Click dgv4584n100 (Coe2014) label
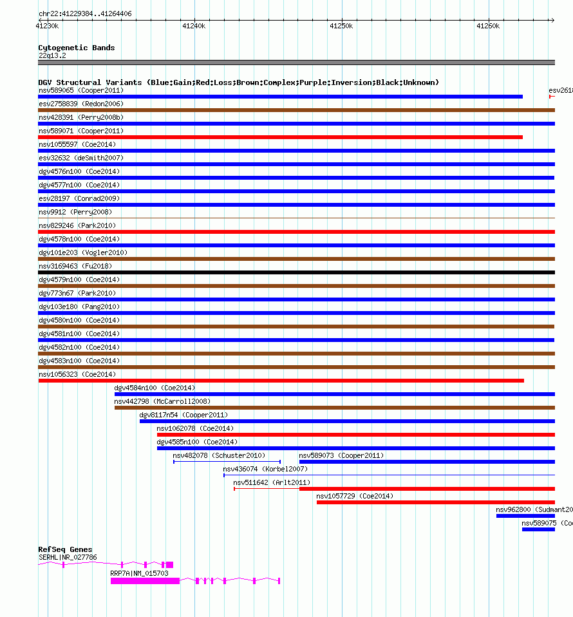Screen dimensions: 573x617 coord(155,388)
